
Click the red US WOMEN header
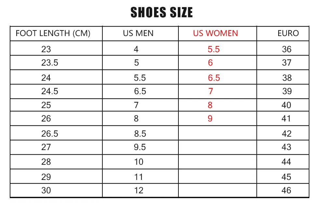pyautogui.click(x=215, y=33)
